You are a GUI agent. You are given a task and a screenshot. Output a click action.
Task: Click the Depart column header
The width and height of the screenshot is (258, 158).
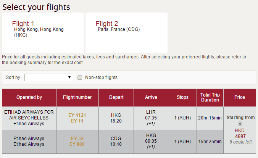click(116, 97)
